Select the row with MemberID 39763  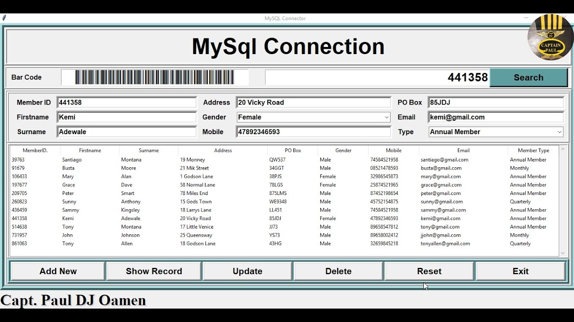click(284, 160)
